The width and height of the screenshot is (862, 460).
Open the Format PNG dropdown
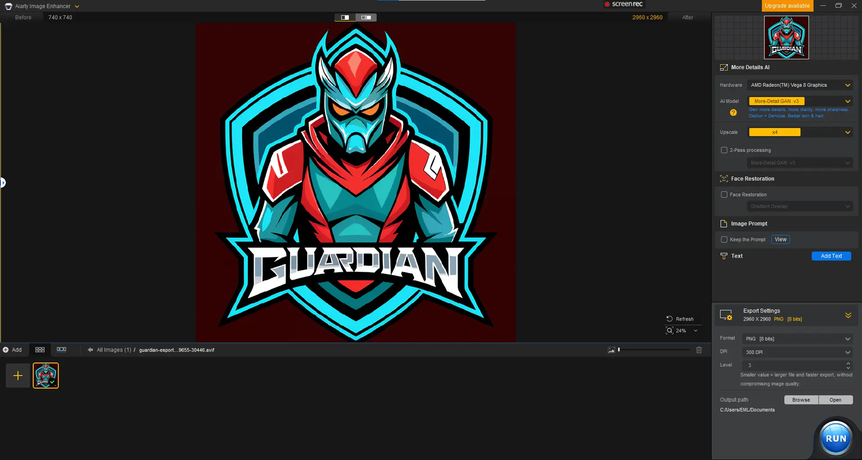797,339
